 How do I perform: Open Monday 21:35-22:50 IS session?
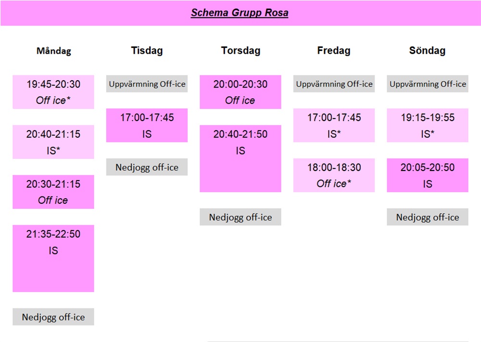coord(53,258)
